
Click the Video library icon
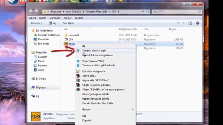point(35,70)
